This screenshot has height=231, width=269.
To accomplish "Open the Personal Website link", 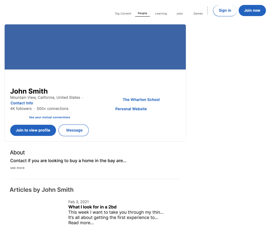I will [x=131, y=109].
